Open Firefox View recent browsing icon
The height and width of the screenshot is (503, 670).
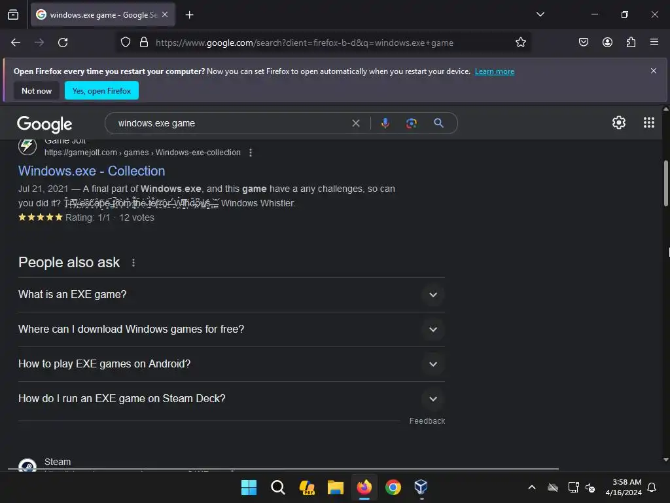click(x=13, y=14)
